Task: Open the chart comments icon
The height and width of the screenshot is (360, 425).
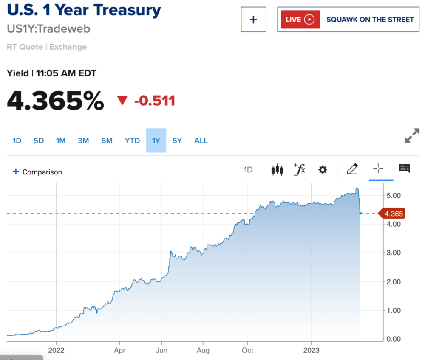Action: click(404, 169)
